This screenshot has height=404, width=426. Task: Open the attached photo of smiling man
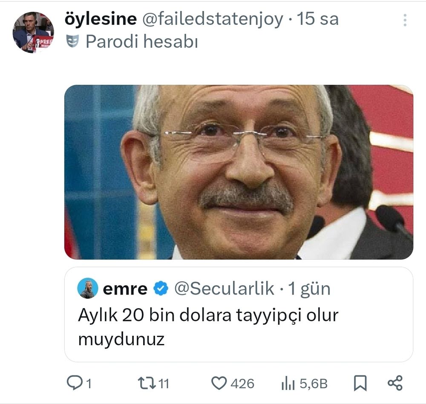239,172
